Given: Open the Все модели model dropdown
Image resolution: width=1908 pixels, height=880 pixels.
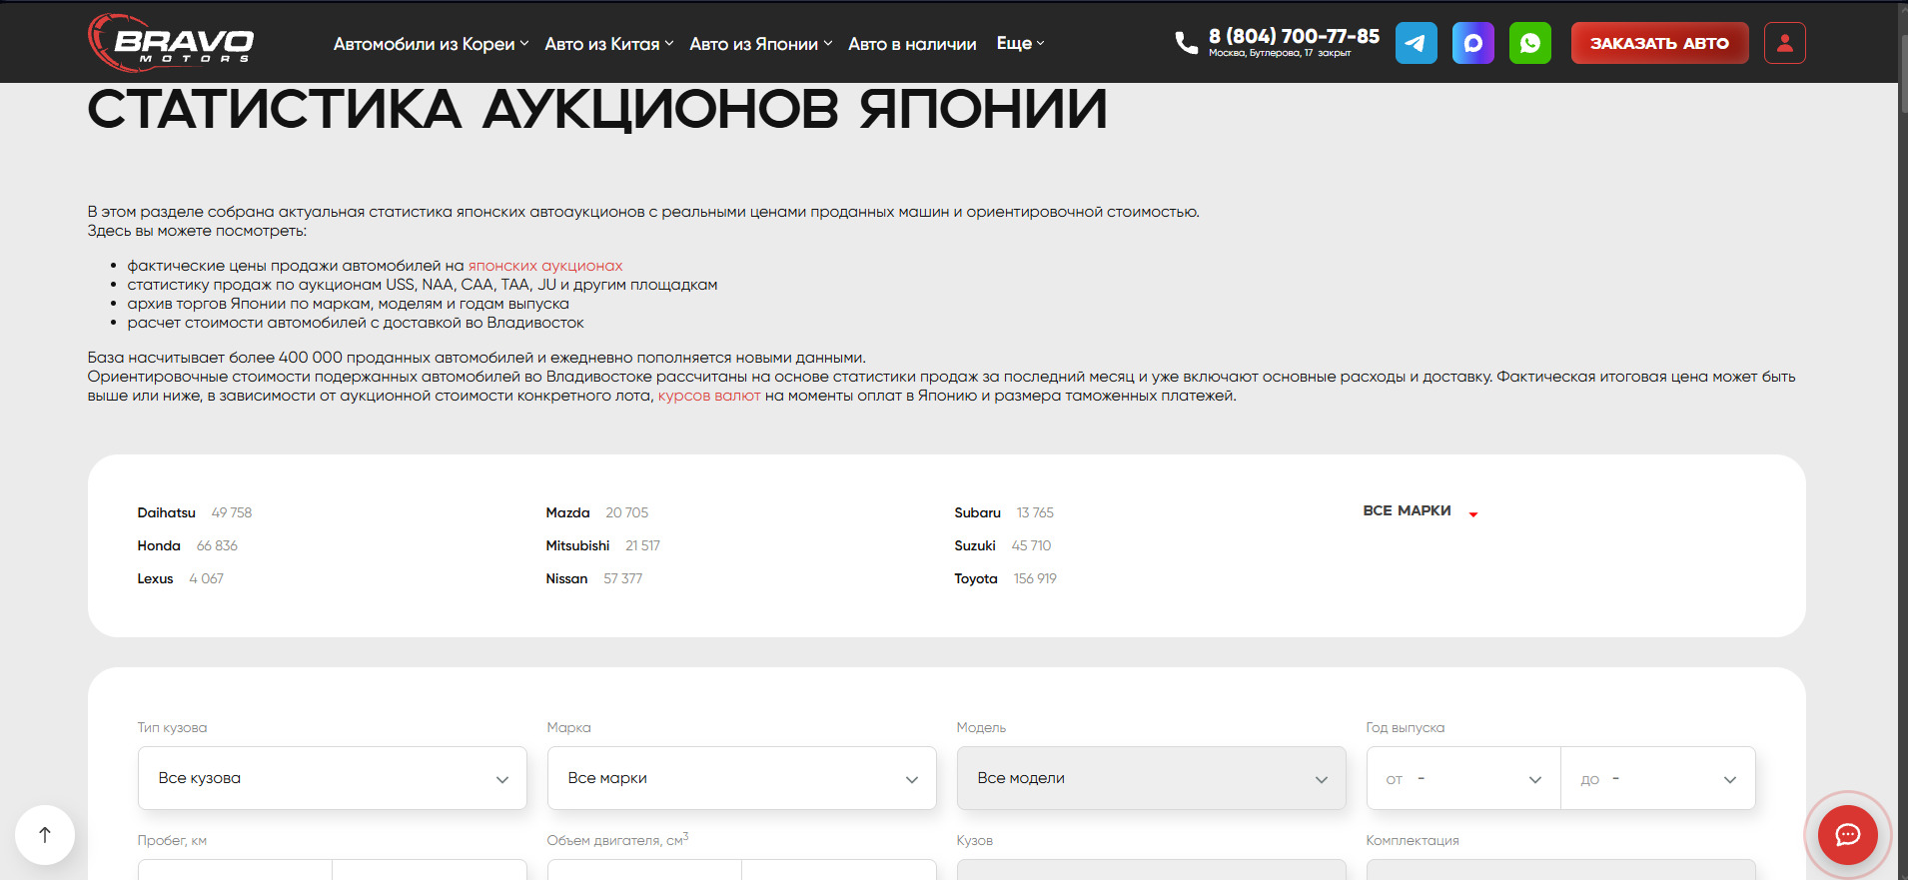Looking at the screenshot, I should click(1151, 778).
